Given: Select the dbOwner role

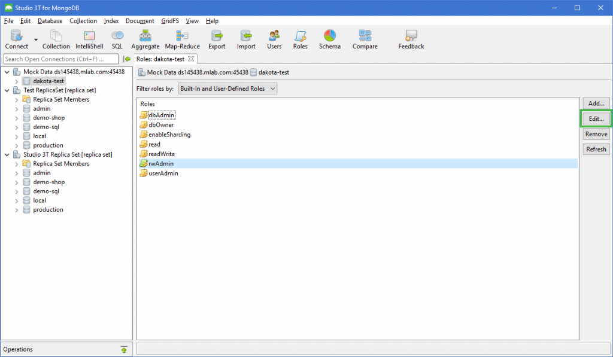Looking at the screenshot, I should (161, 125).
